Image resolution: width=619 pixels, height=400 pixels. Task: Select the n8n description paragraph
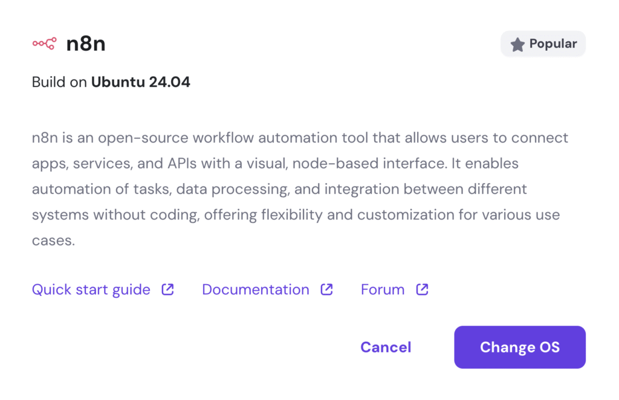coord(296,189)
